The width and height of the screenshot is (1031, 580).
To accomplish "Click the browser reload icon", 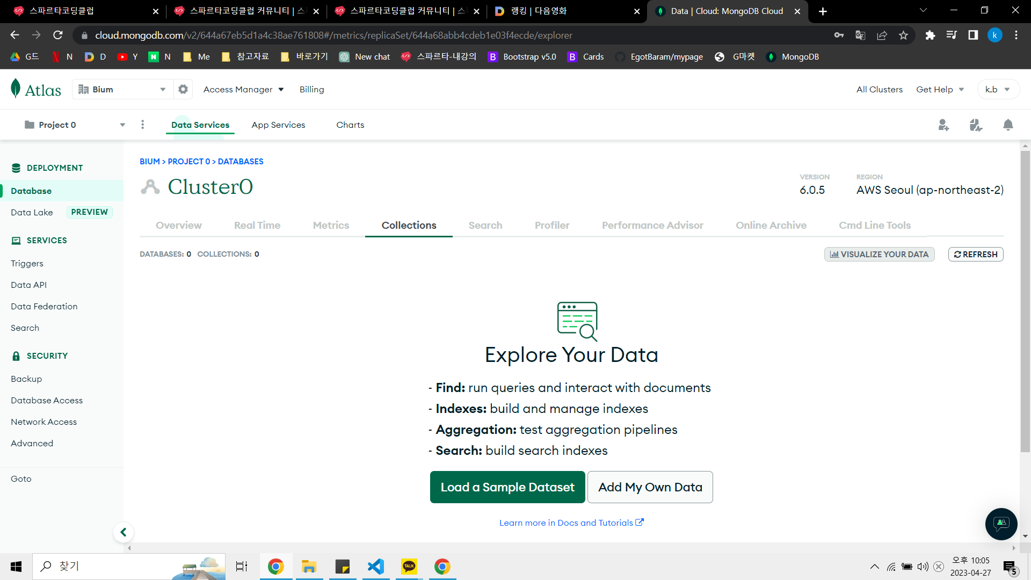I will (x=58, y=35).
